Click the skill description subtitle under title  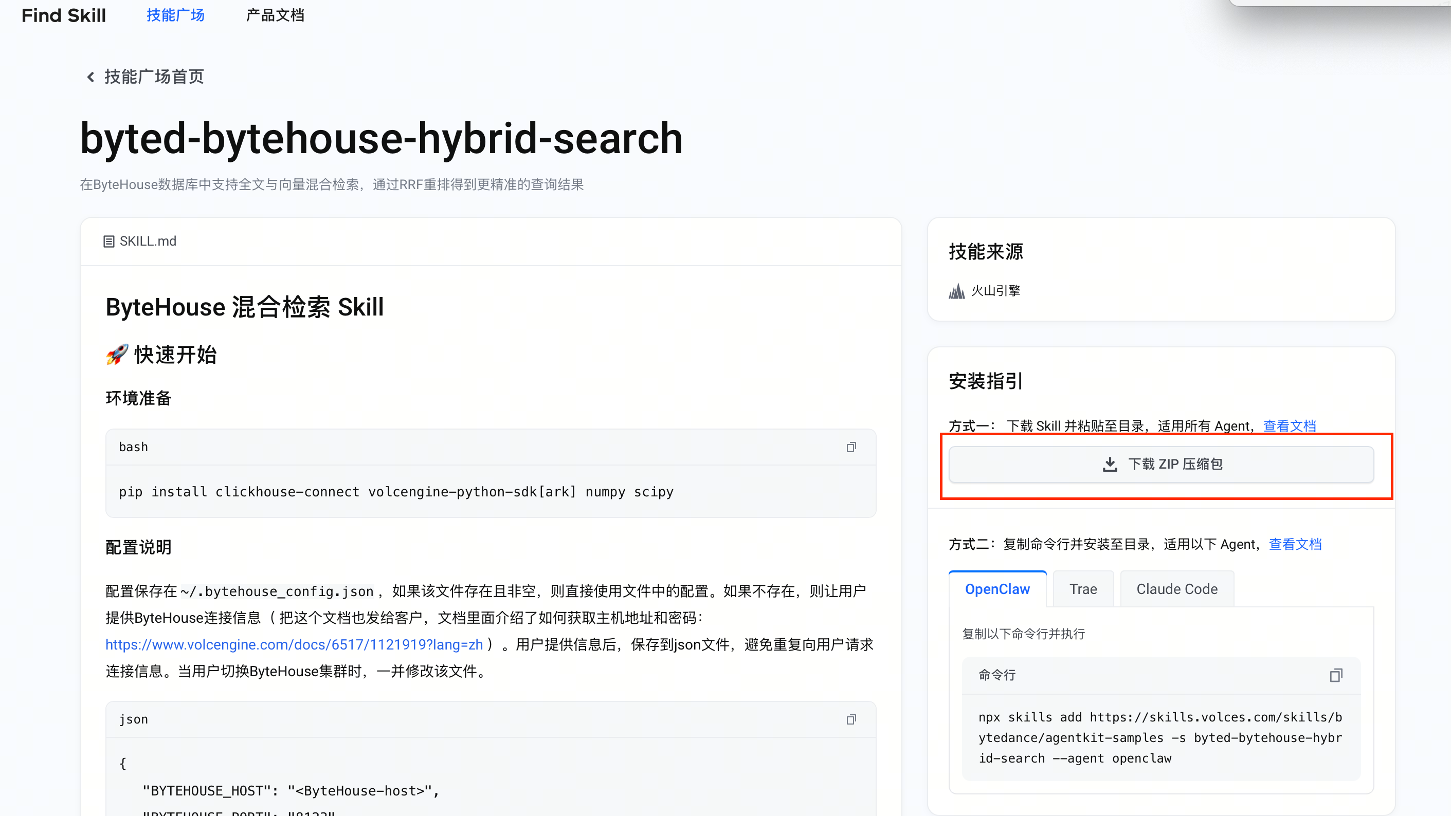click(x=331, y=184)
